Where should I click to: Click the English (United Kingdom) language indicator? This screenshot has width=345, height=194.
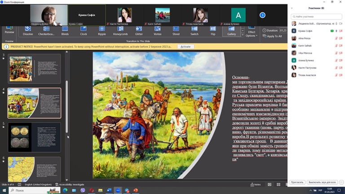[x=38, y=185]
